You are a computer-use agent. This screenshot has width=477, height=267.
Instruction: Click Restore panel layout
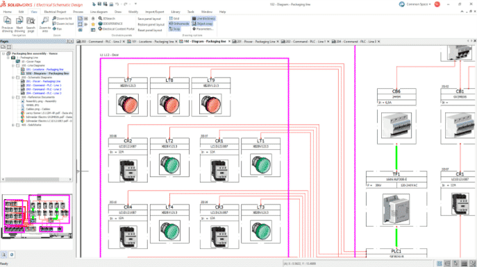(x=151, y=24)
